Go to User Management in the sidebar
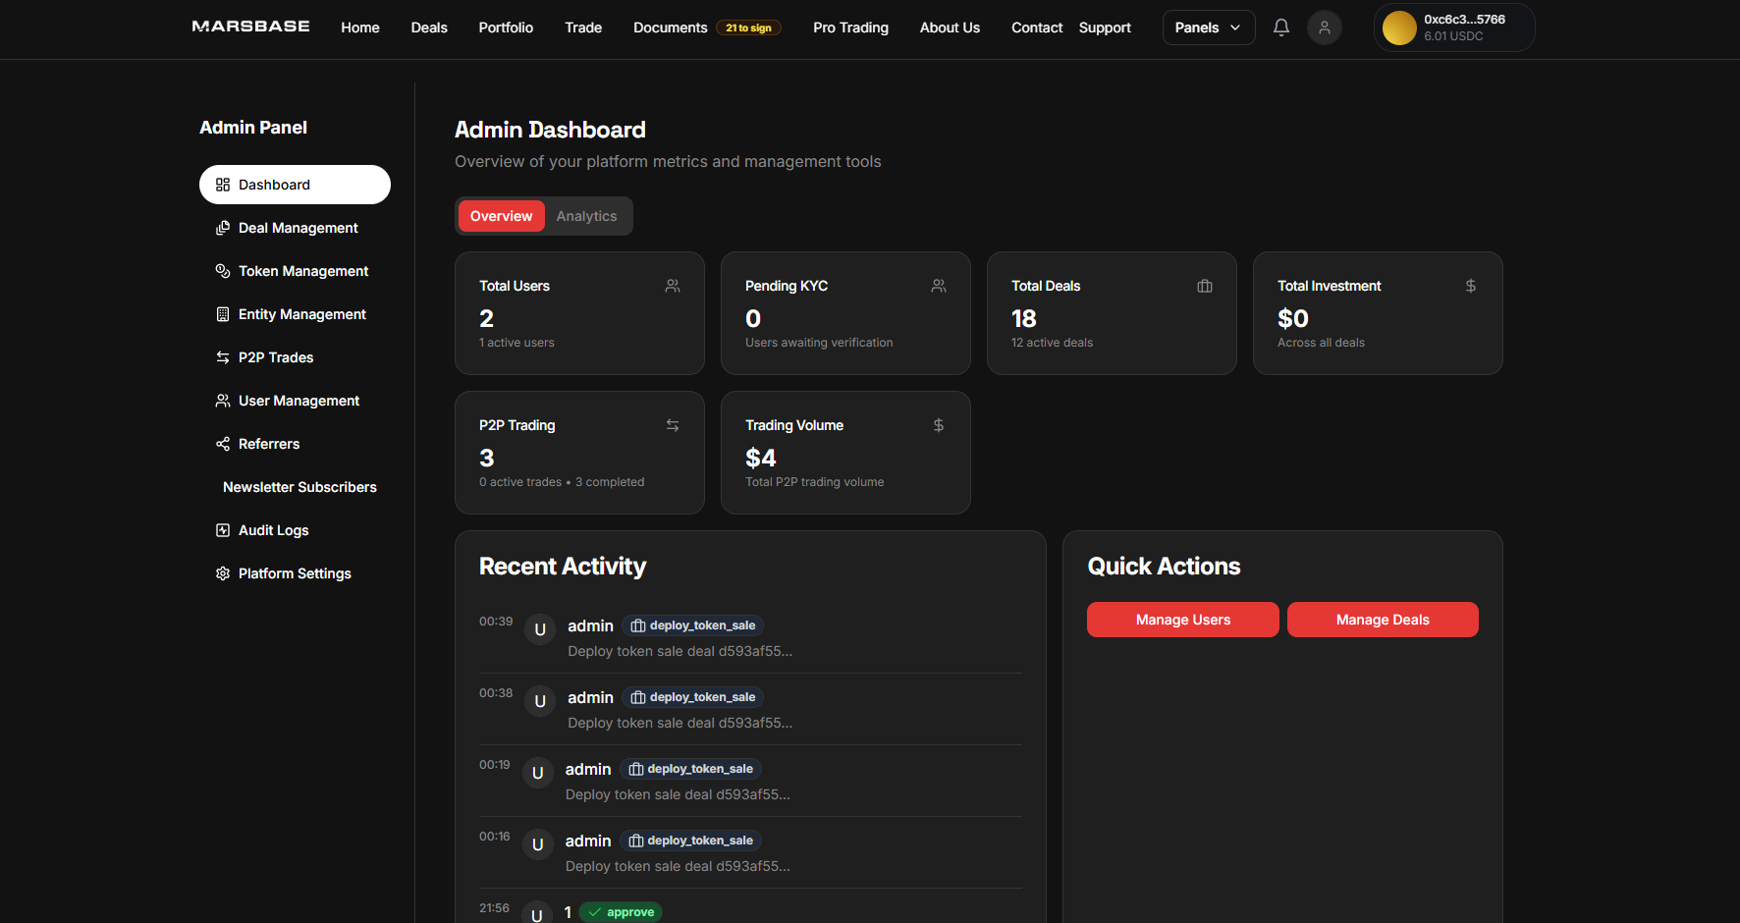The width and height of the screenshot is (1740, 923). pyautogui.click(x=299, y=401)
